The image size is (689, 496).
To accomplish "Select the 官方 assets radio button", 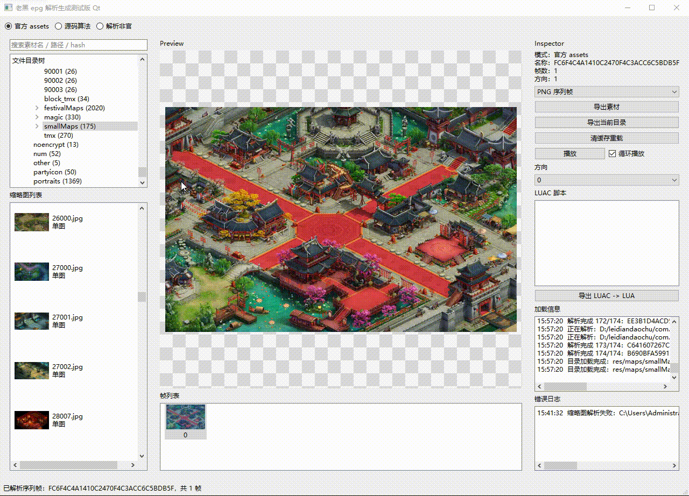I will point(27,26).
